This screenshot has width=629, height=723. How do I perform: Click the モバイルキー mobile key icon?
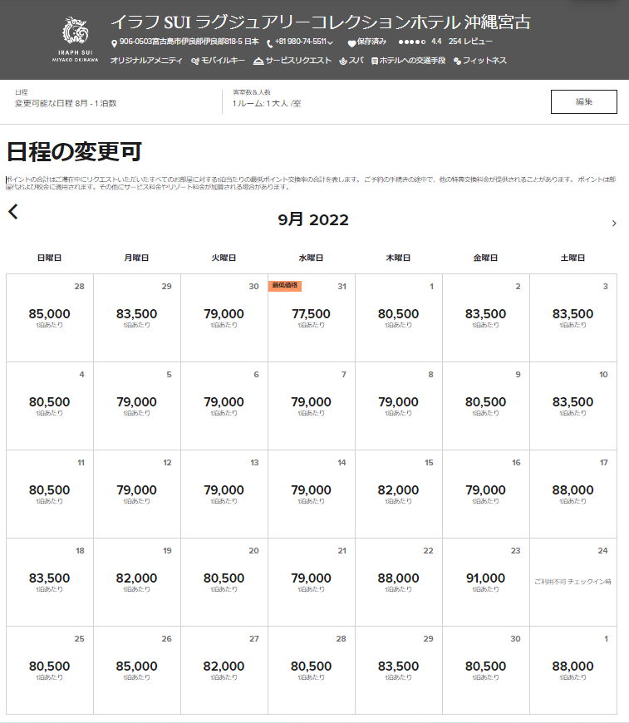pyautogui.click(x=194, y=61)
